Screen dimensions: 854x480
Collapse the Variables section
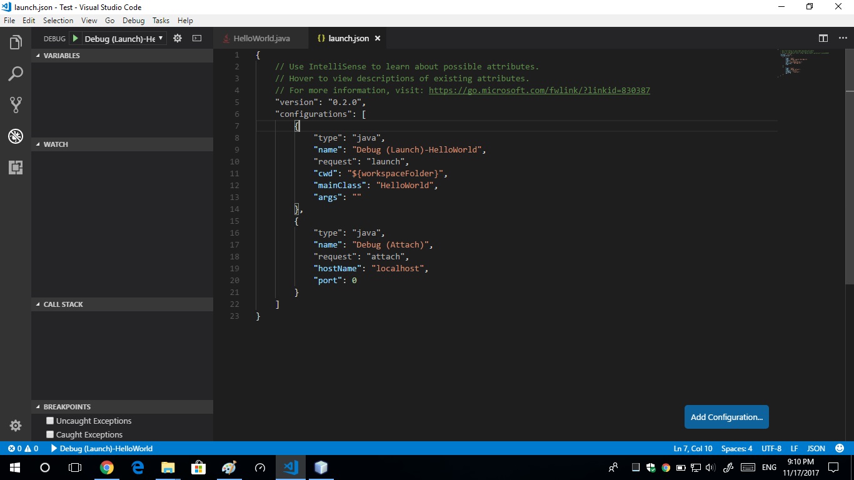(122, 56)
